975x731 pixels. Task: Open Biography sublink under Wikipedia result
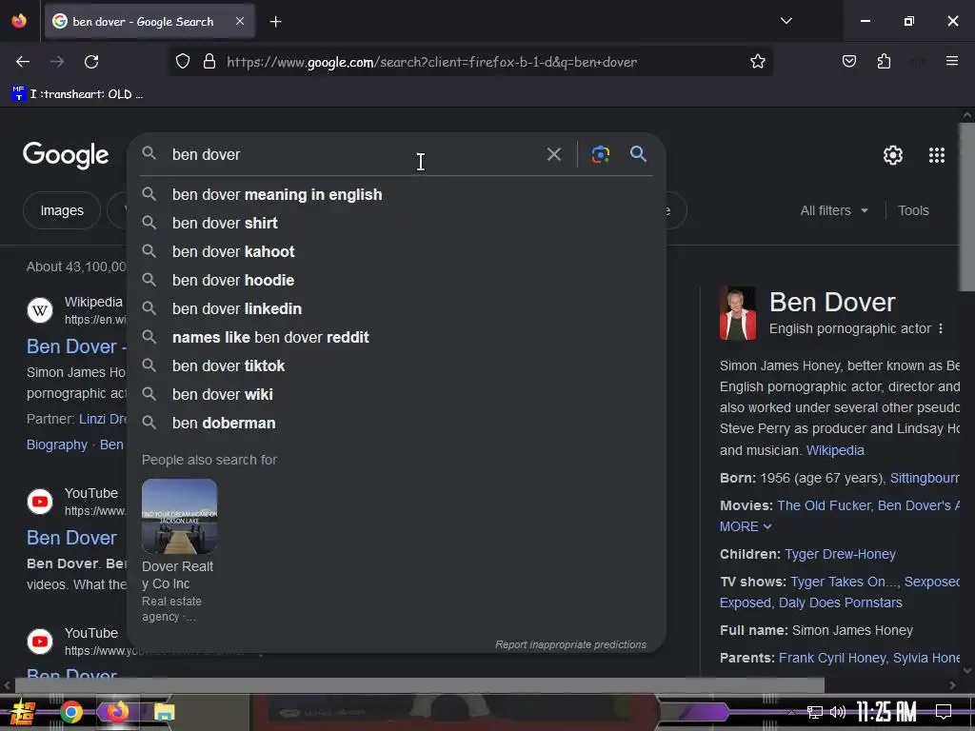(x=56, y=445)
